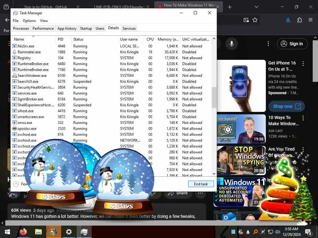
Task: Click the Share button under the video
Action: coord(178,193)
